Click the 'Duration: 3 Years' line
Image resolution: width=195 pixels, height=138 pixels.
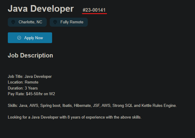[23, 88]
